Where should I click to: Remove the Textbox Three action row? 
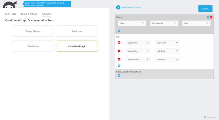coord(119,59)
